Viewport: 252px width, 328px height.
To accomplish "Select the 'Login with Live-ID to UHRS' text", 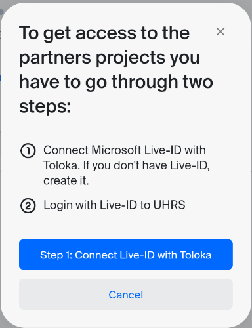I will (x=114, y=205).
